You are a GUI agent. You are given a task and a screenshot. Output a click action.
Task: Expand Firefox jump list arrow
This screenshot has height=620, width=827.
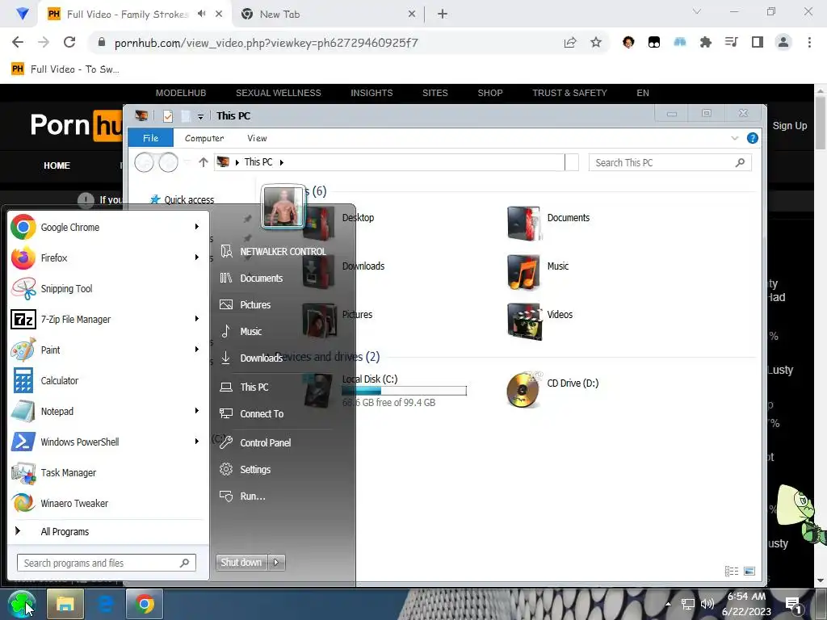pyautogui.click(x=197, y=258)
